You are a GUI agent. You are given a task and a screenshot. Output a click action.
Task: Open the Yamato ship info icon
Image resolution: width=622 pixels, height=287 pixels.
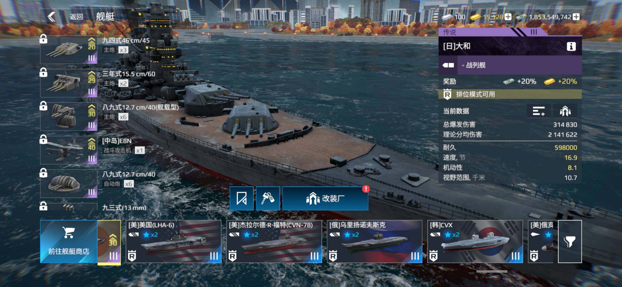tap(571, 47)
